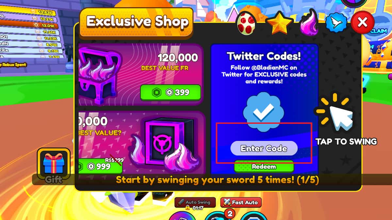Toggle the Fast Auto option
392x220 pixels.
point(241,202)
